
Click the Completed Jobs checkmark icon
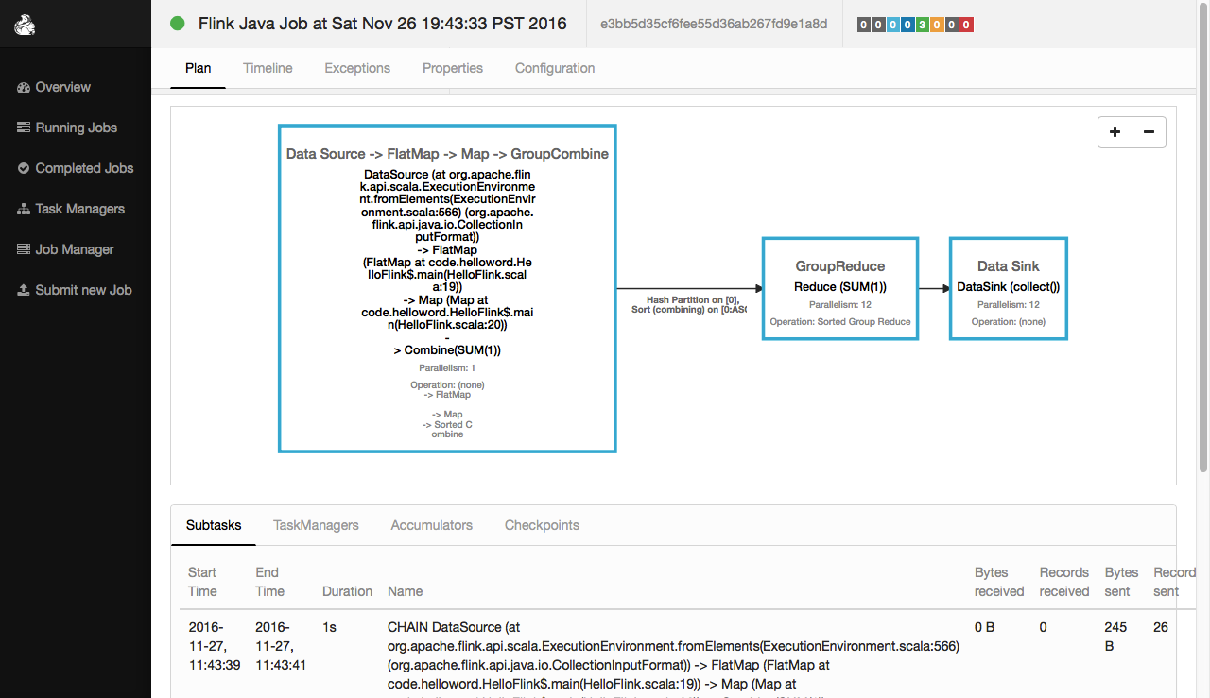point(24,168)
